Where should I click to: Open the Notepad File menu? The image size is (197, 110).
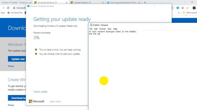91,29
